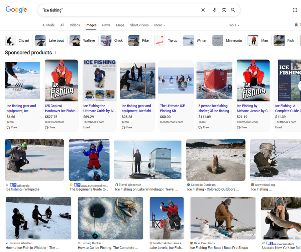The image size is (301, 252).
Task: Click the magnifying glass search button
Action: point(233,10)
